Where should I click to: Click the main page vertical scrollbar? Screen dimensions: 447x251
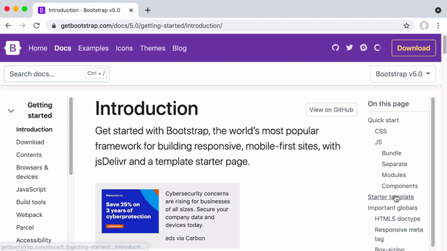coord(444,45)
